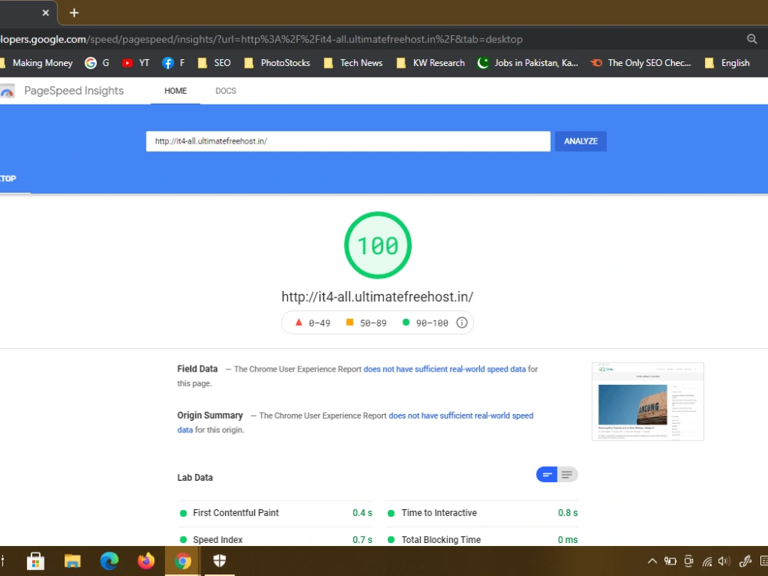Click the pen/ink workspace tray icon

745,561
